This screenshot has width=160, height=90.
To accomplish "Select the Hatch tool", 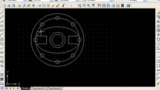I will coord(2,75).
